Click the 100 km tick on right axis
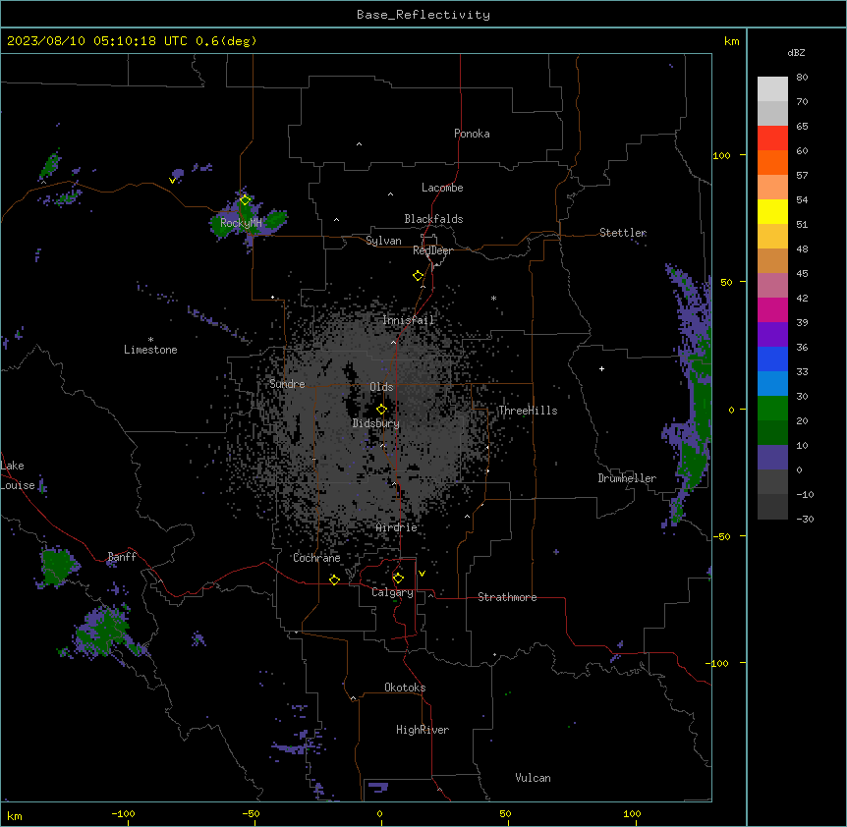The width and height of the screenshot is (847, 827). tap(721, 155)
